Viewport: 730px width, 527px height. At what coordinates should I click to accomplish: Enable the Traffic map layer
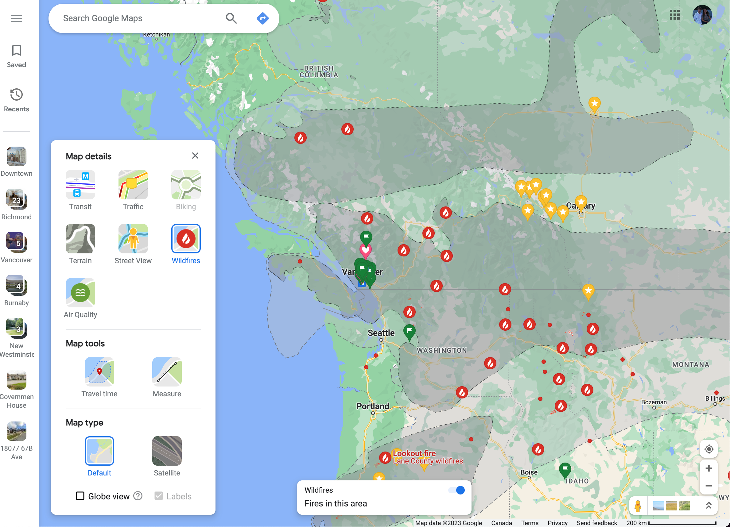click(x=133, y=190)
